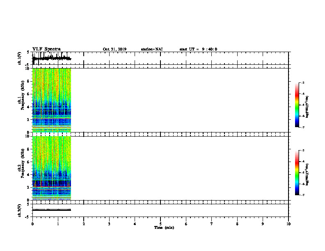Screen dimensions: 325x251
Task: Click the 'ch.1 Frequency (kHz)' axis label
Action: (21, 95)
